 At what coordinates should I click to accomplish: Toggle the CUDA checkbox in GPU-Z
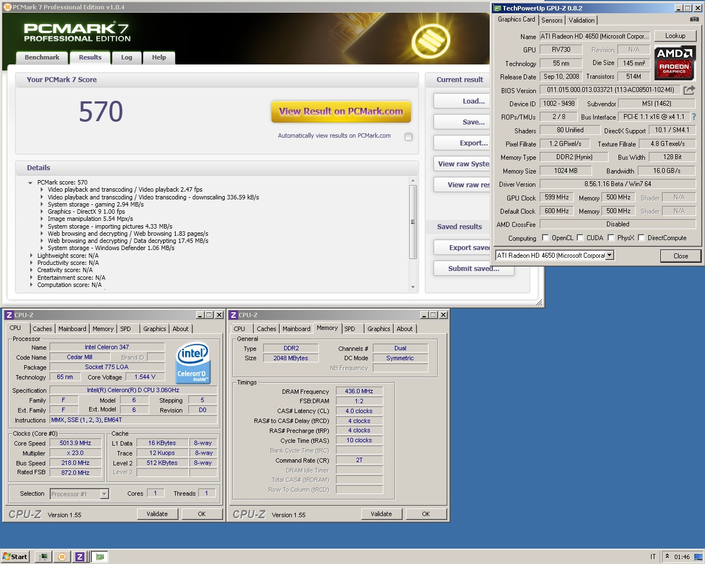pyautogui.click(x=580, y=238)
